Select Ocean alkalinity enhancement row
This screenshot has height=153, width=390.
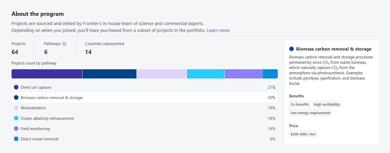point(145,119)
